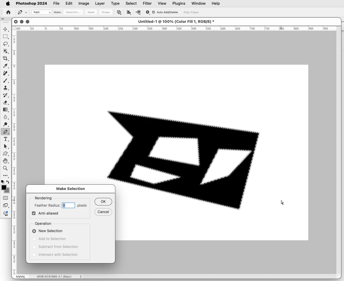
Task: Select the Move tool
Action: [5, 29]
